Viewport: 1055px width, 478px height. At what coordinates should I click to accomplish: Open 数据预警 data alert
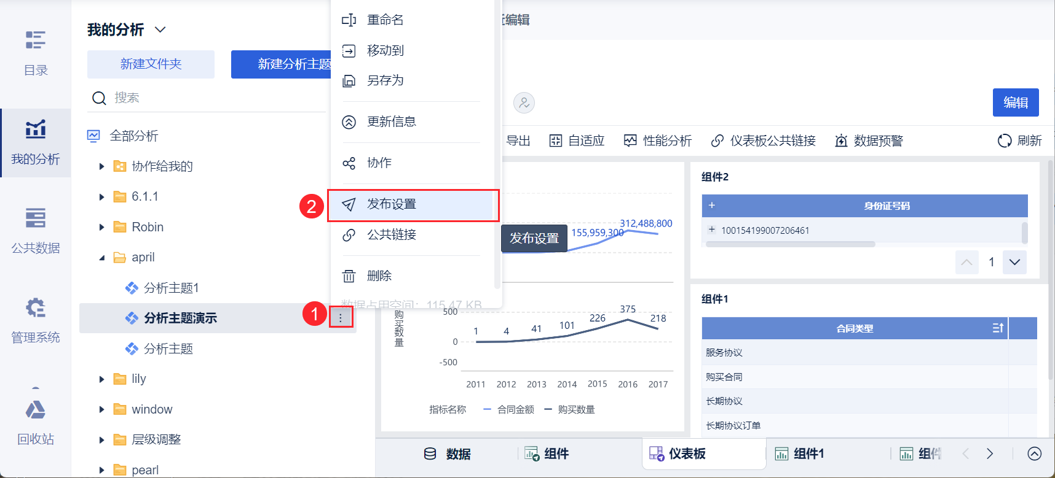point(869,141)
